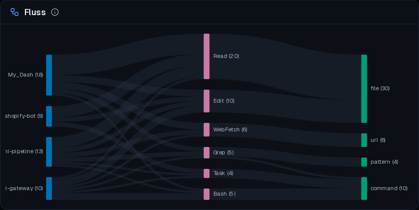Viewport: 419px width, 210px height.
Task: Click the Grep (5) pink node
Action: click(207, 152)
